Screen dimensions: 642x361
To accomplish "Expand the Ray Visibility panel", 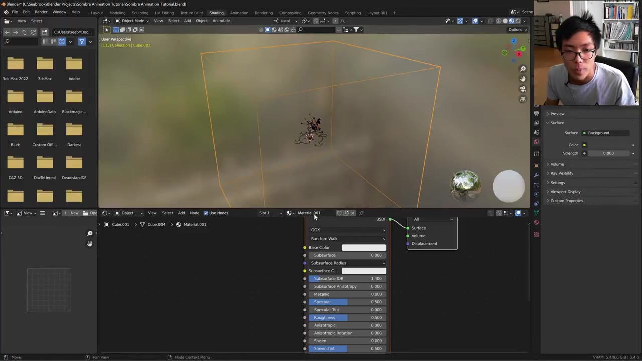I will click(561, 173).
